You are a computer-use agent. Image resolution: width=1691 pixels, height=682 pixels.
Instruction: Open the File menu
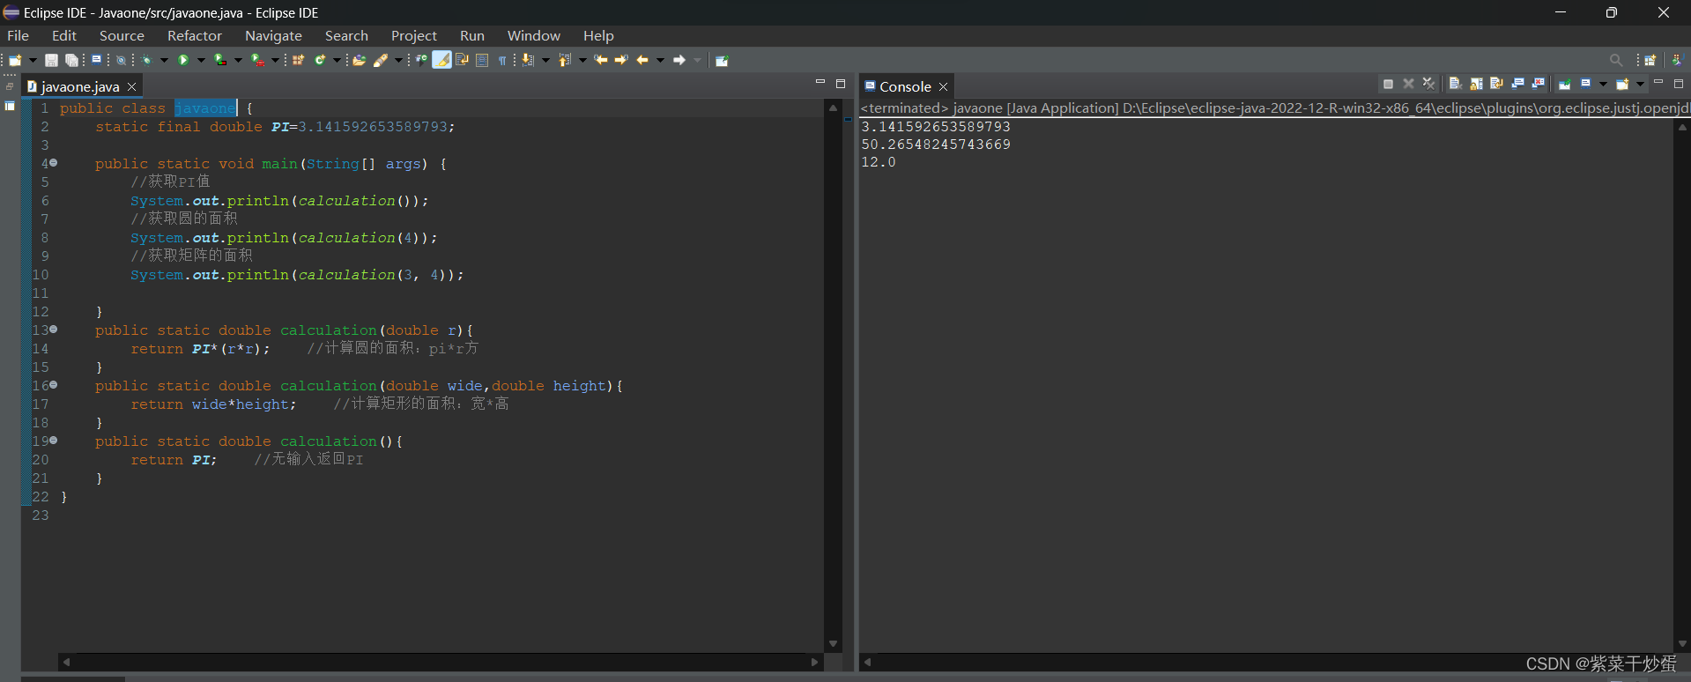click(18, 35)
